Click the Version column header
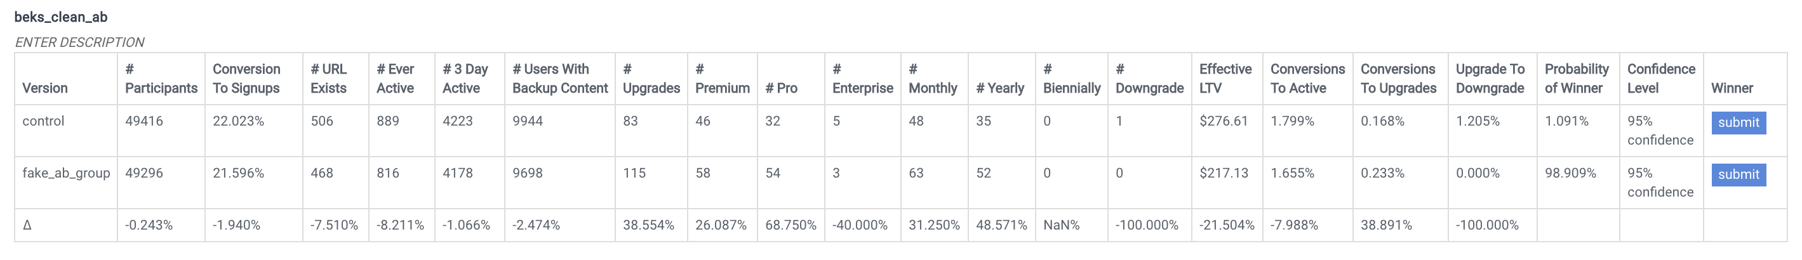 tap(45, 88)
